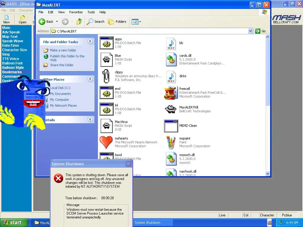Open the Back history dropdown arrow

click(x=57, y=22)
